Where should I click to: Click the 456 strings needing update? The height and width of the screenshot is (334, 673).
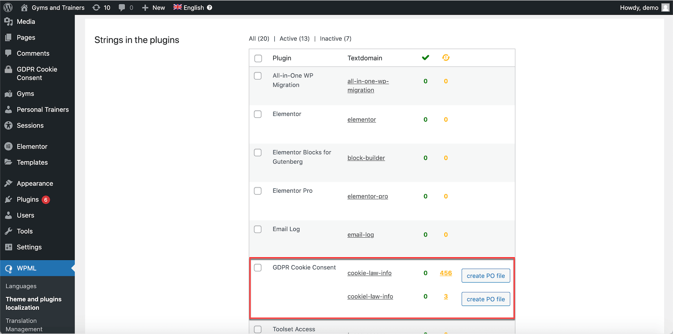[x=446, y=273]
